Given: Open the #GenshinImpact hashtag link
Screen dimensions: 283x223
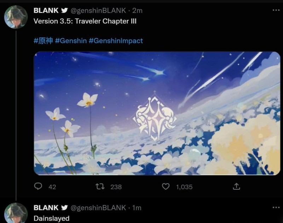Looking at the screenshot, I should [116, 41].
